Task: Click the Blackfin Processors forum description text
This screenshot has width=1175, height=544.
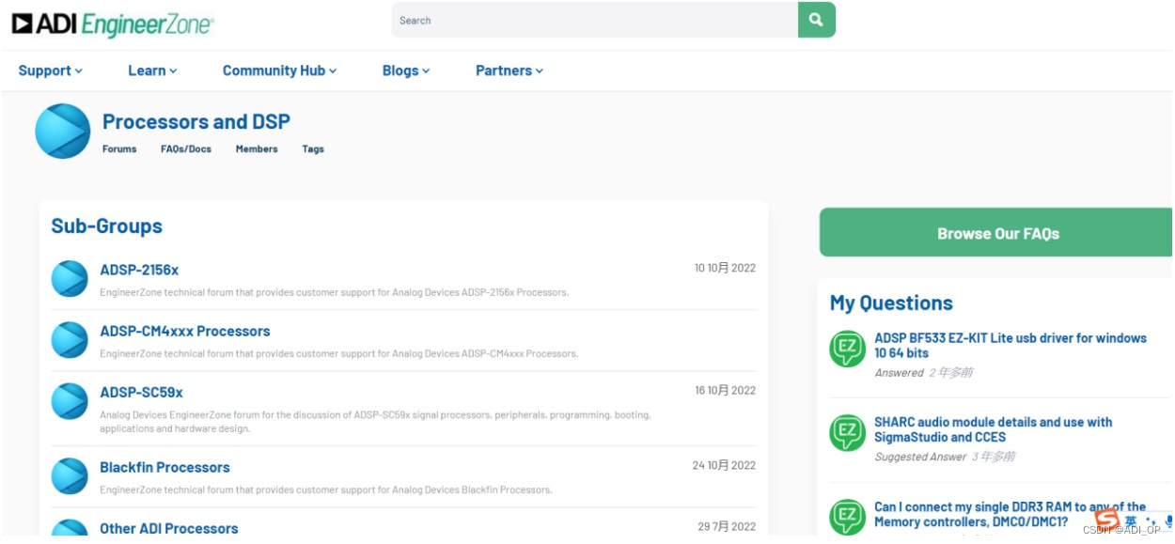Action: click(326, 490)
